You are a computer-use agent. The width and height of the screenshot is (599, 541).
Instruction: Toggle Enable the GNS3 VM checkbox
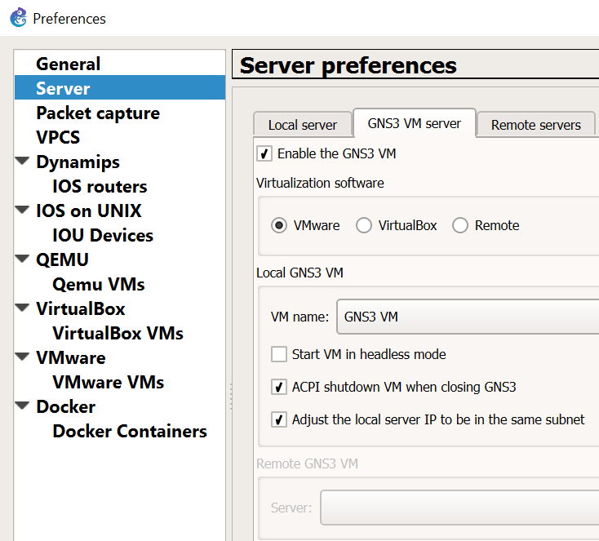point(264,153)
